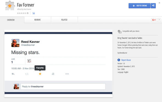Click the Report Abuse exclamation icon

[x=119, y=60]
